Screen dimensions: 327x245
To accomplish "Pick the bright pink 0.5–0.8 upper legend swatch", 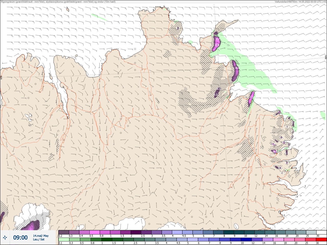I will pyautogui.click(x=95, y=232).
